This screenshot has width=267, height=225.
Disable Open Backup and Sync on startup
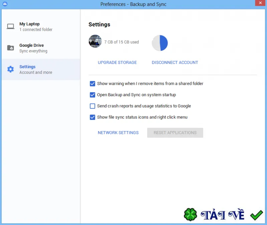pos(92,95)
